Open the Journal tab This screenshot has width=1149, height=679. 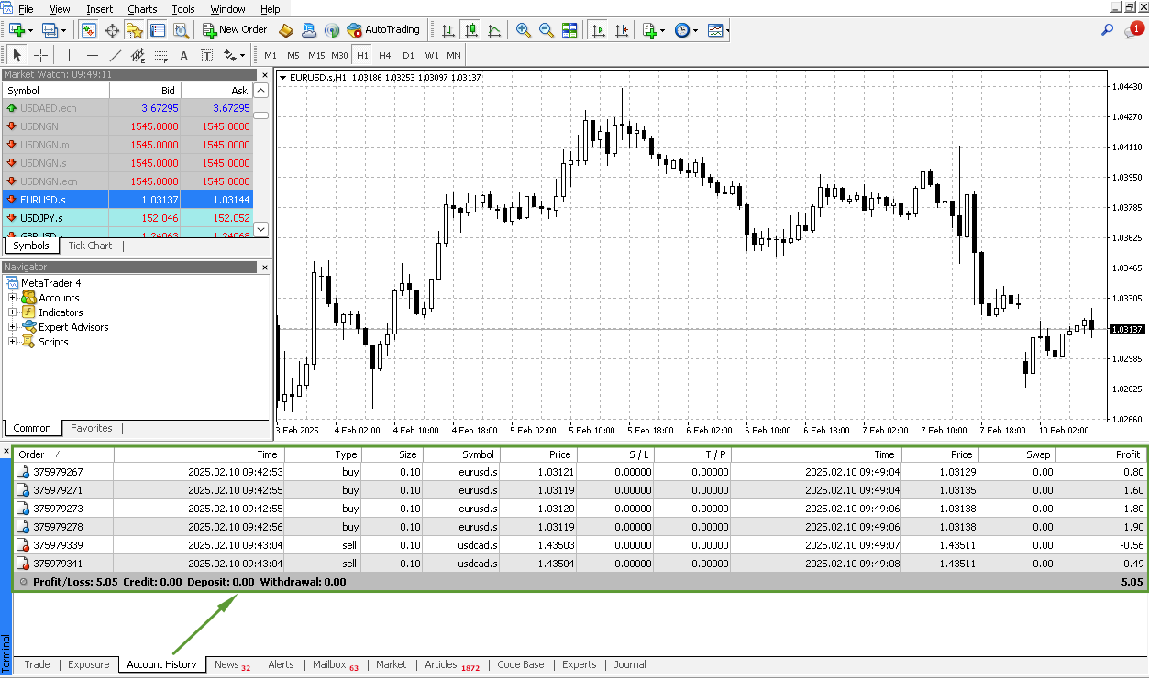630,664
